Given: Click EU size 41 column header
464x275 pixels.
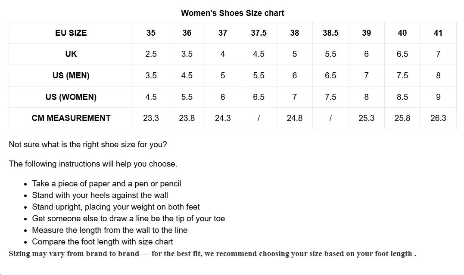Looking at the screenshot, I should (x=438, y=33).
